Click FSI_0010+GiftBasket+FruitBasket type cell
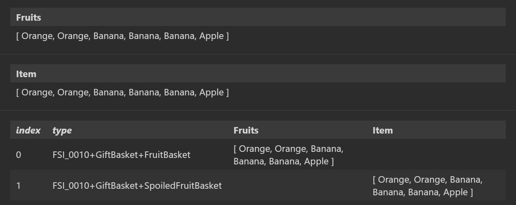 tap(121, 155)
